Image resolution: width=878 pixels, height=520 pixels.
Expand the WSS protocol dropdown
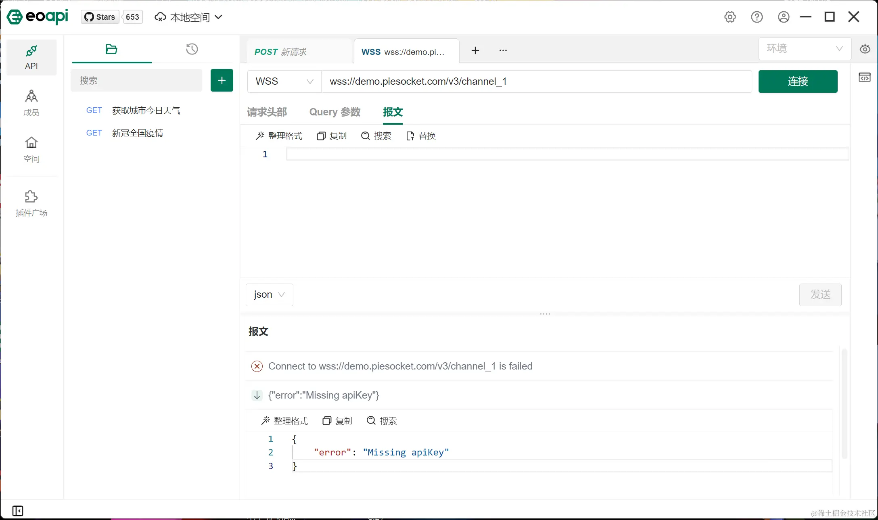[x=284, y=81]
